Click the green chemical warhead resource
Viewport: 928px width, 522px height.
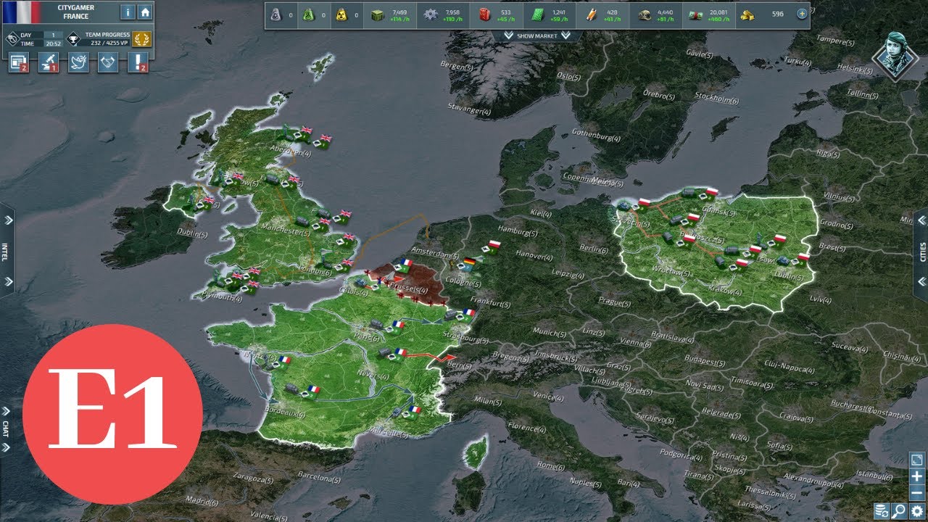[x=308, y=14]
